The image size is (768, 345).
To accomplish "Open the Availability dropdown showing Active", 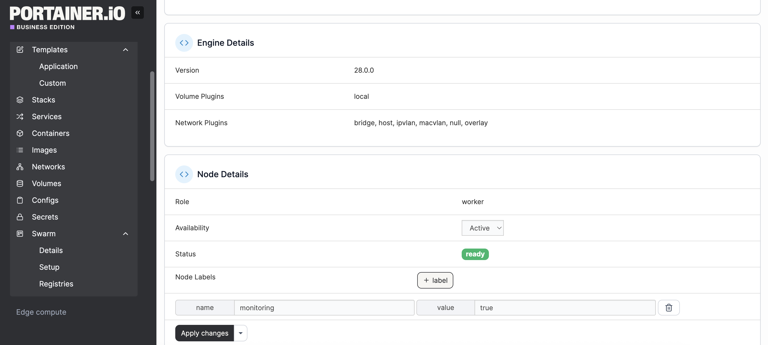I will coord(482,228).
